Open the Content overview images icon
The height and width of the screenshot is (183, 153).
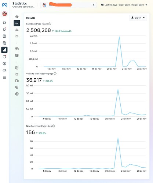17,49
